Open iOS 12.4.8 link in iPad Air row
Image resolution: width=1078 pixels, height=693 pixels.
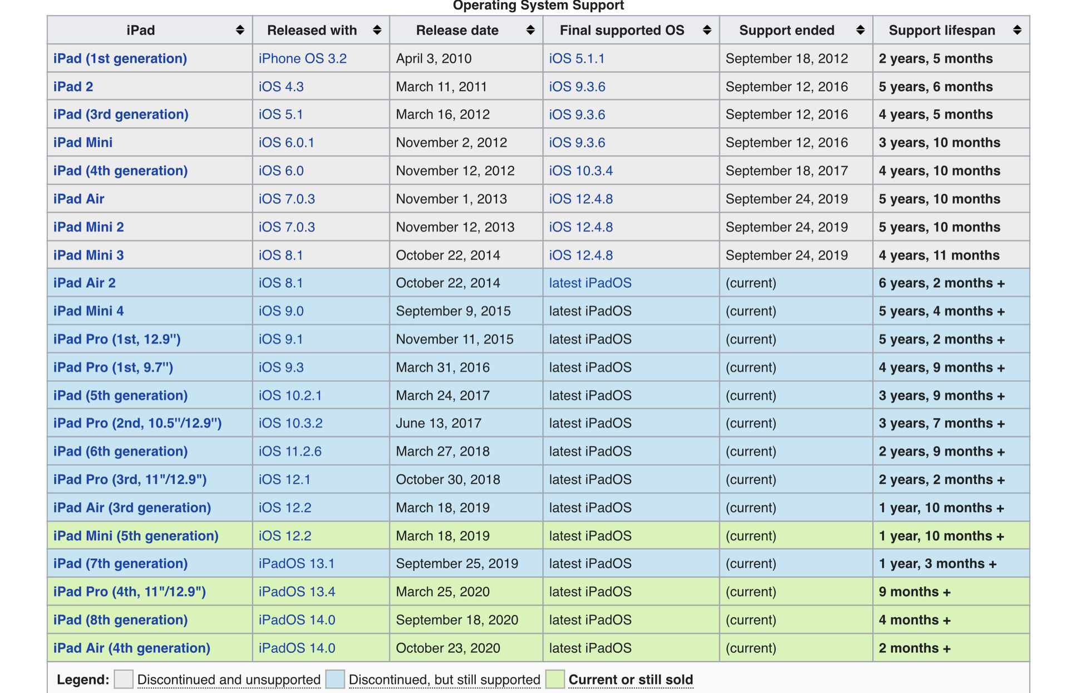click(581, 199)
